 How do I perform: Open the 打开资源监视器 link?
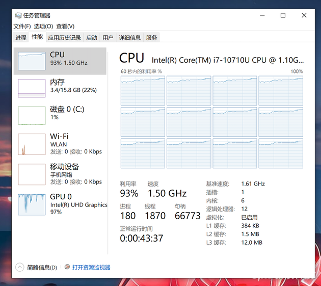[x=91, y=267]
